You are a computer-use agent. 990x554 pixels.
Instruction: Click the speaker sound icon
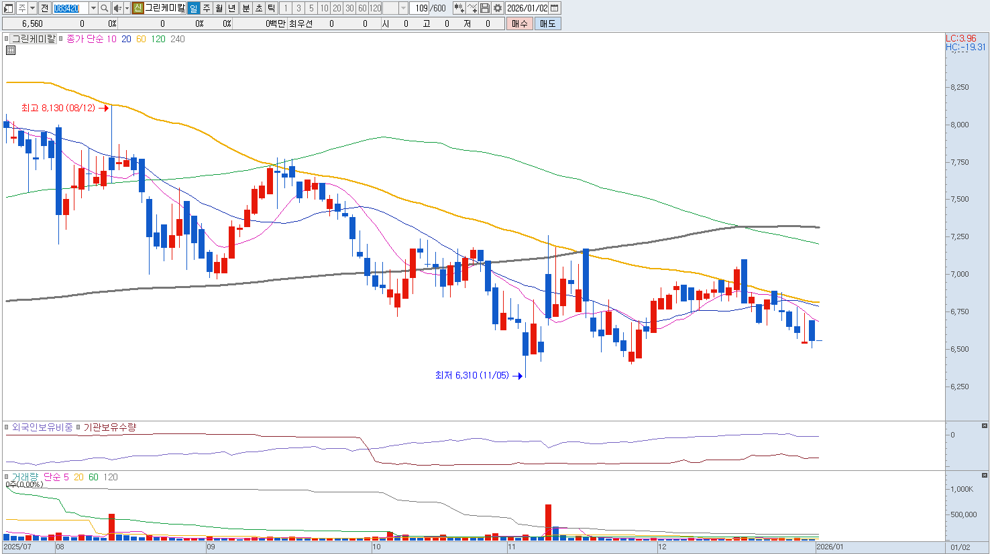117,8
